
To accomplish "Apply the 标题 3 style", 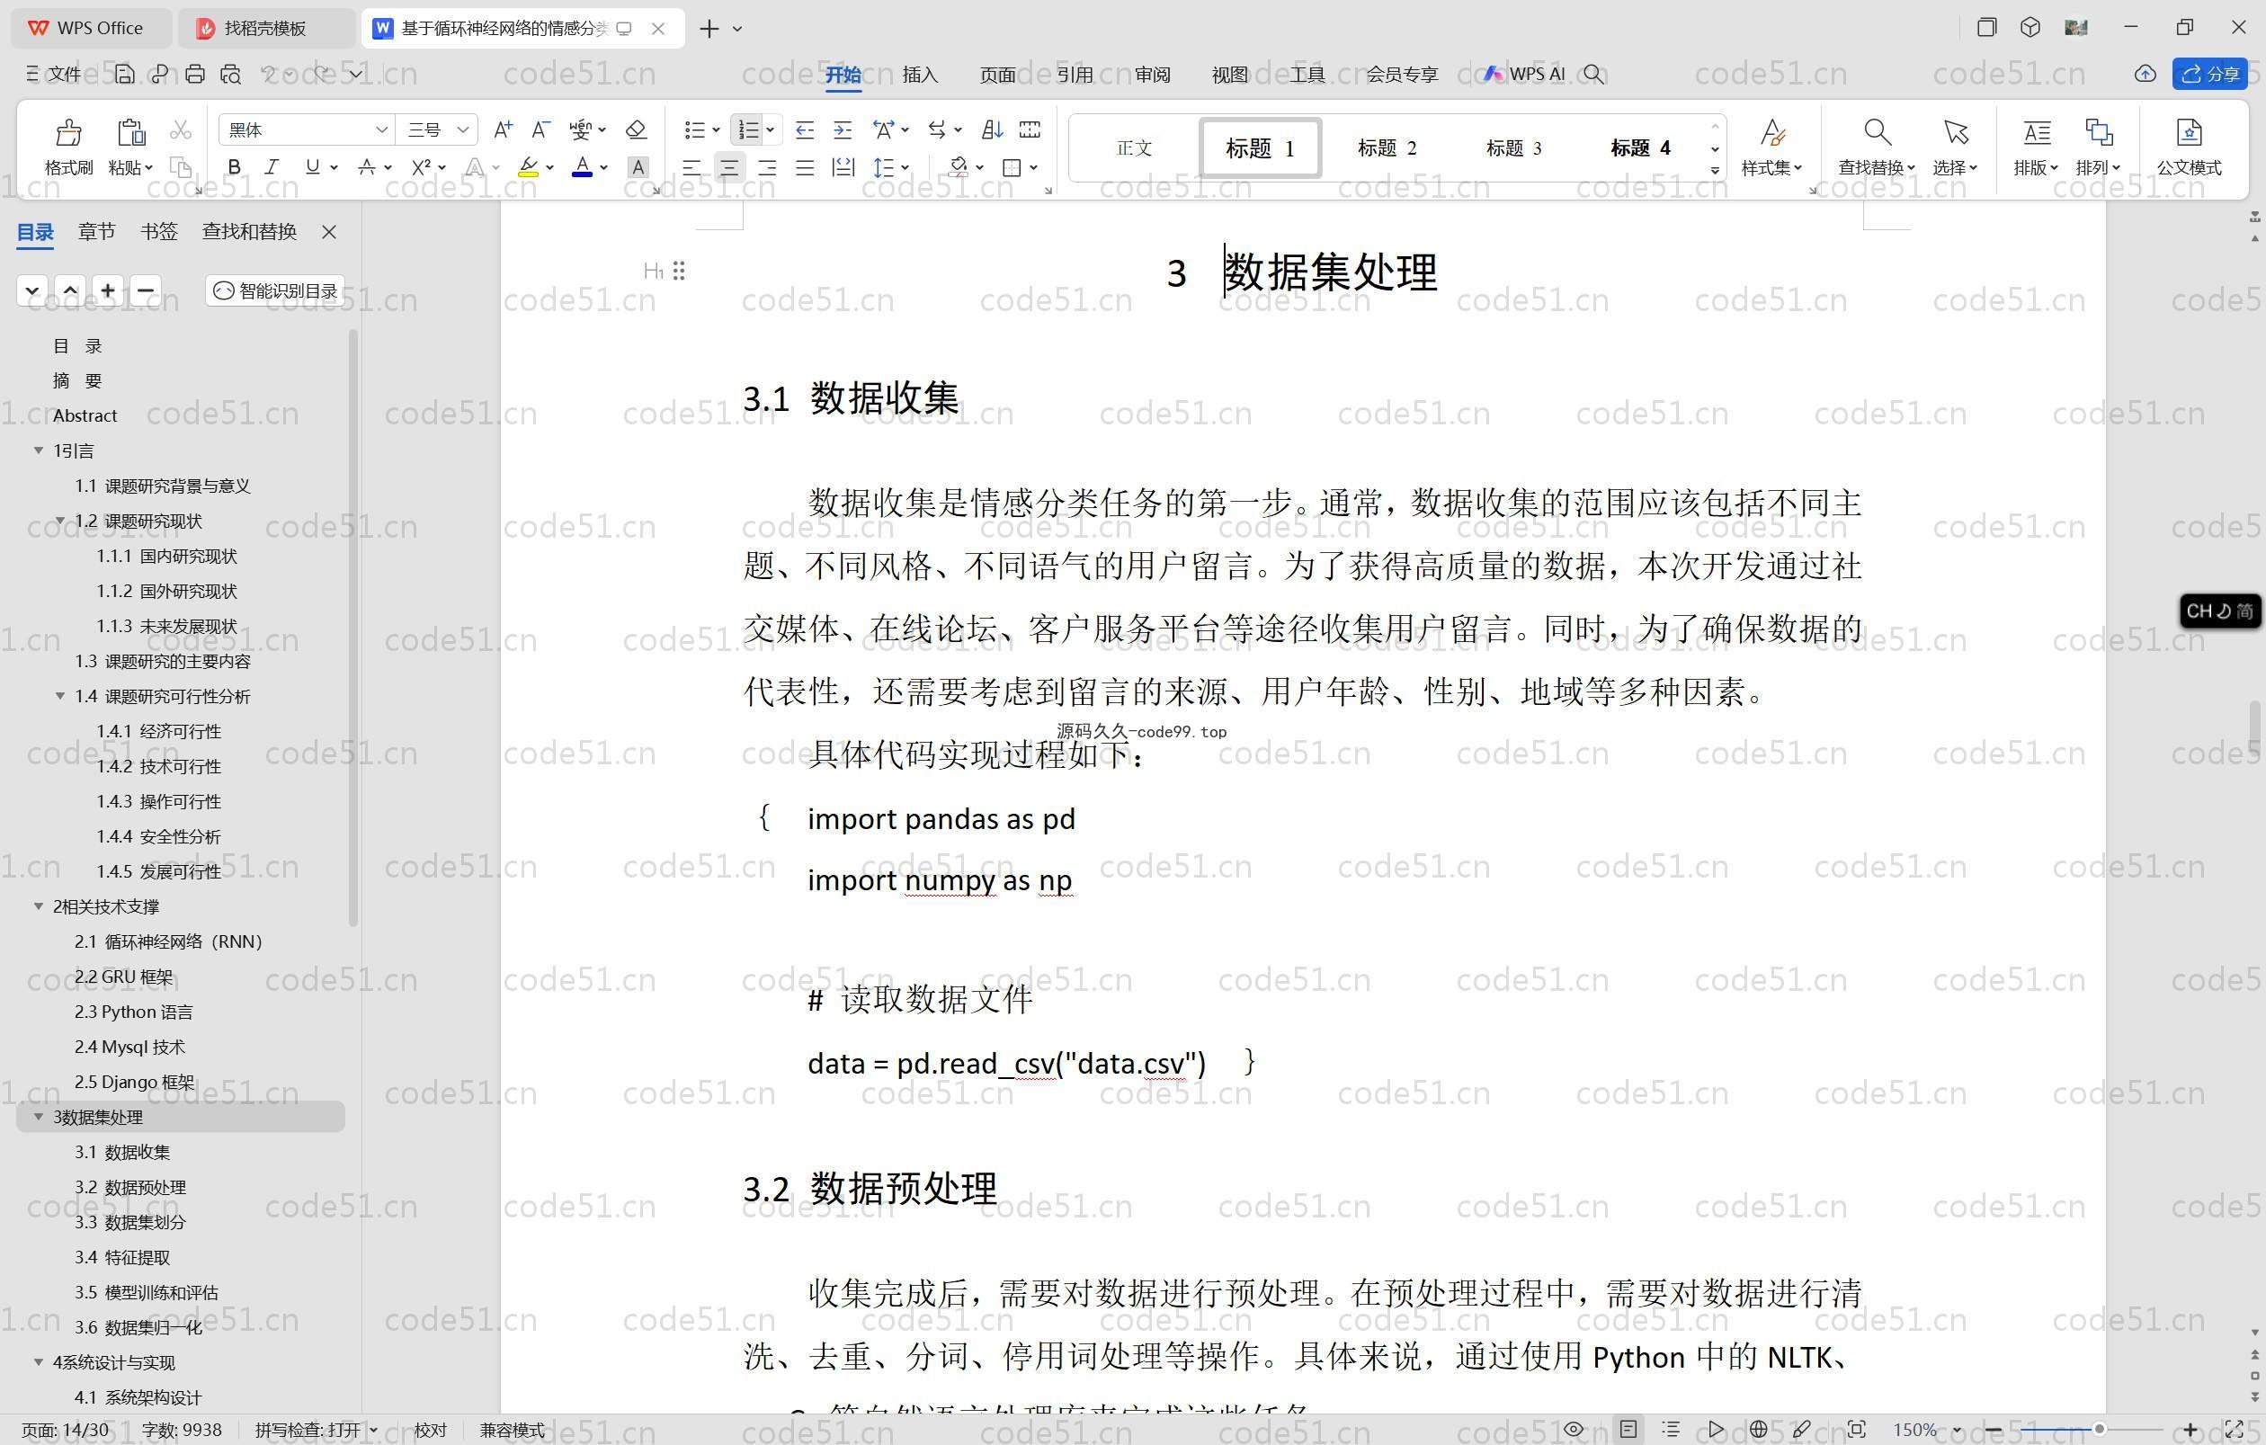I will click(x=1513, y=147).
